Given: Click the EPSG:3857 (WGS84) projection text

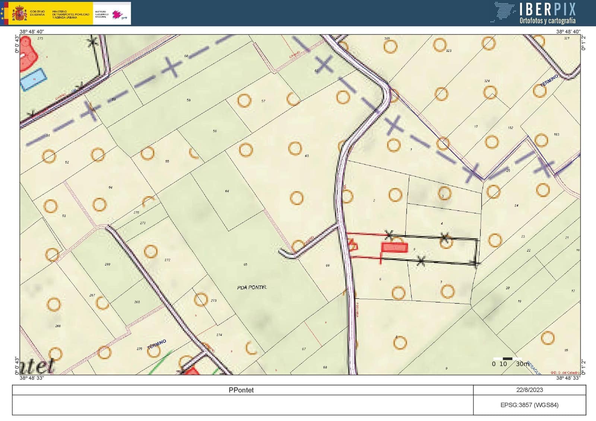Looking at the screenshot, I should pyautogui.click(x=529, y=405).
